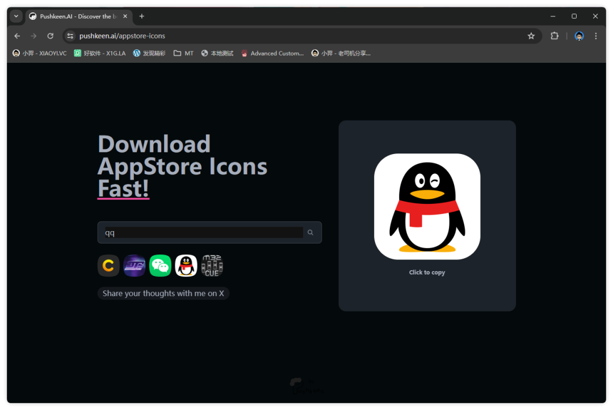Open the Extensions puzzle icon
Image resolution: width=613 pixels, height=410 pixels.
click(x=555, y=36)
